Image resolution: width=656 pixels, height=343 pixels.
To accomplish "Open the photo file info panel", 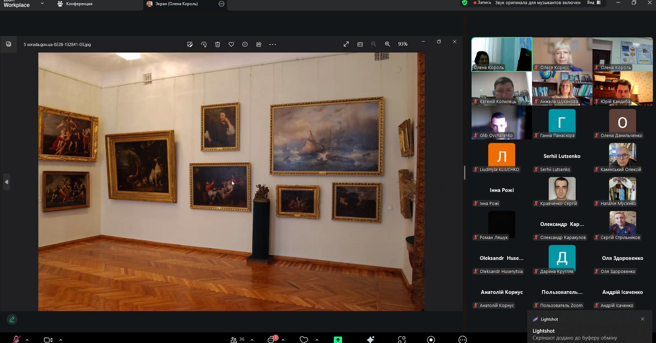I will click(x=245, y=44).
